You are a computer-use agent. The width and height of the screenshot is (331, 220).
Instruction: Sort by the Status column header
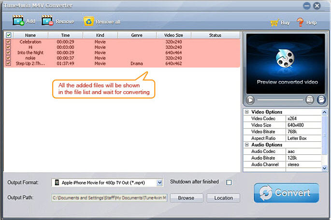tap(216, 35)
